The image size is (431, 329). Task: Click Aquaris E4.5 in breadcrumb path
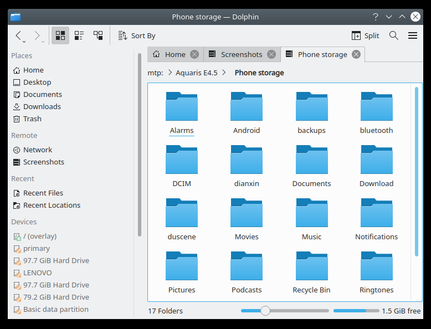196,73
